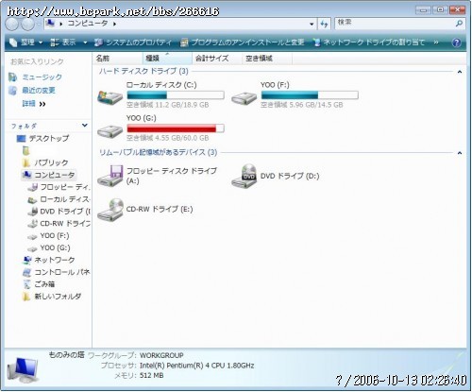
Task: Click the unnamed user folder icon in tree
Action: (x=26, y=151)
